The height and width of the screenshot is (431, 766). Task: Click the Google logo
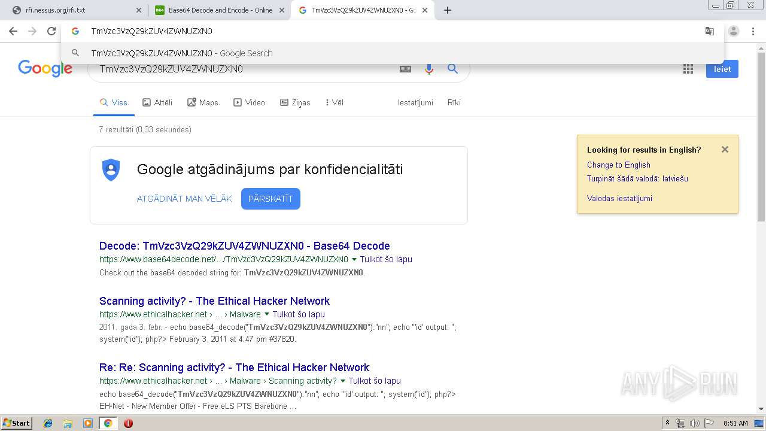(45, 68)
